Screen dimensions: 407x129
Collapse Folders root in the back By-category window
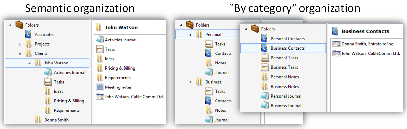181,25
